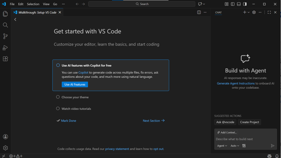Image resolution: width=281 pixels, height=158 pixels.
Task: Toggle the primary side bar icon
Action: [233, 4]
